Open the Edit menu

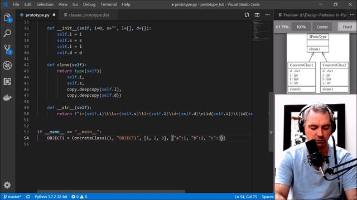pyautogui.click(x=28, y=4)
